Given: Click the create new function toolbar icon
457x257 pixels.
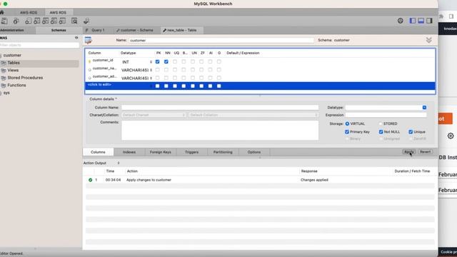Looking at the screenshot, I should click(62, 21).
